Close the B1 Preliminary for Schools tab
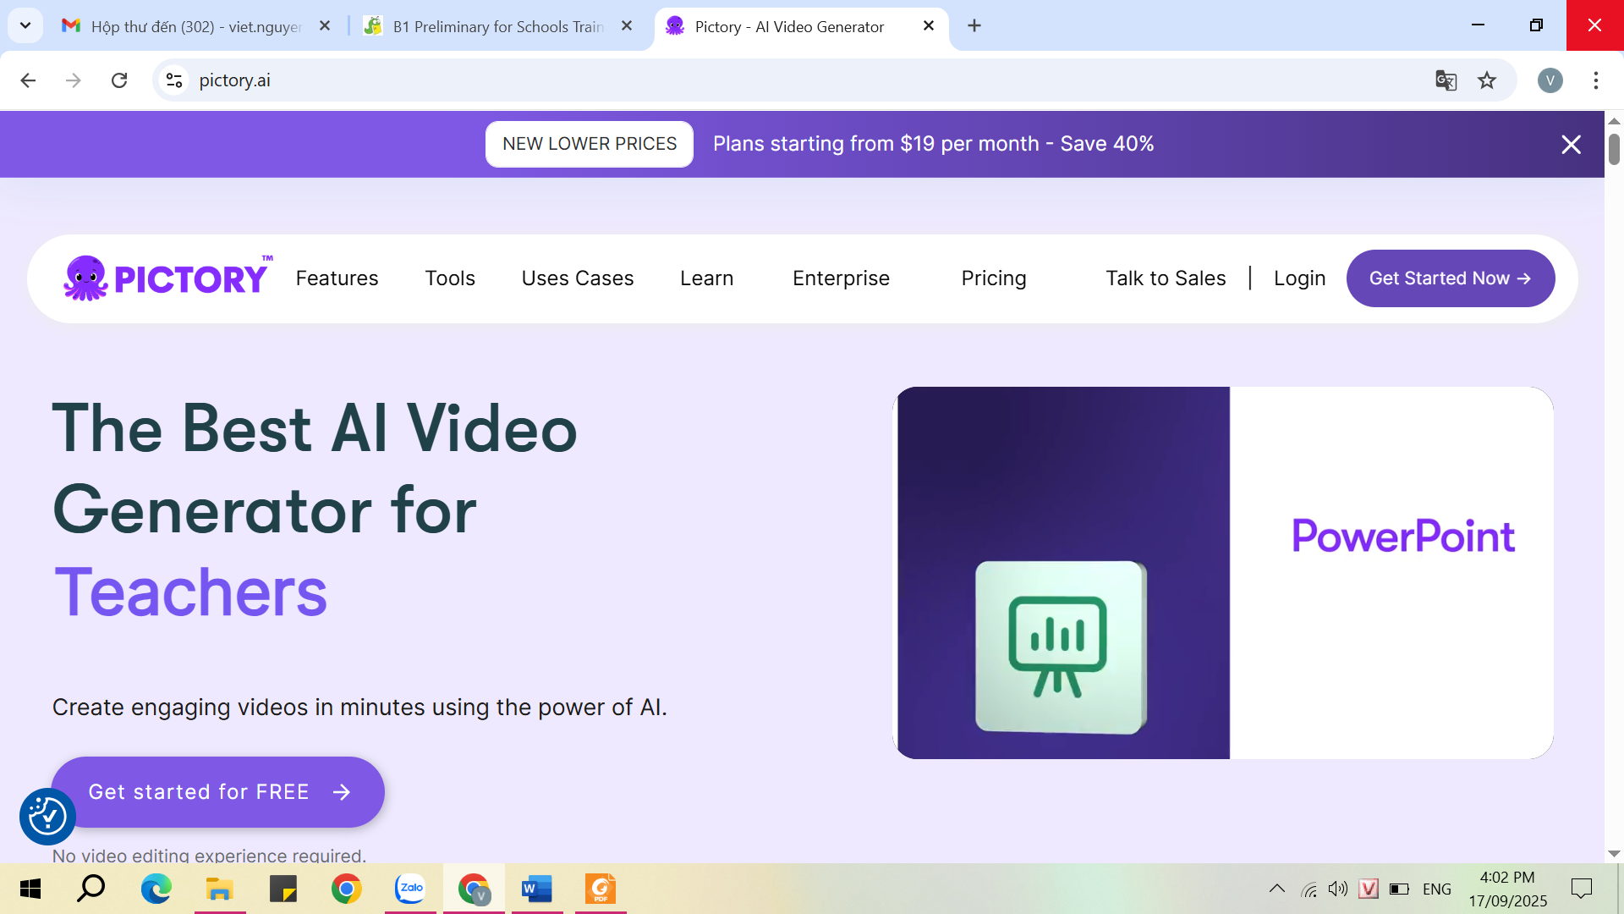This screenshot has height=914, width=1624. tap(627, 26)
